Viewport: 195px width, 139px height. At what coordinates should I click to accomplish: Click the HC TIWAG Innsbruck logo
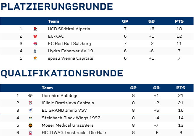[x=30, y=133]
